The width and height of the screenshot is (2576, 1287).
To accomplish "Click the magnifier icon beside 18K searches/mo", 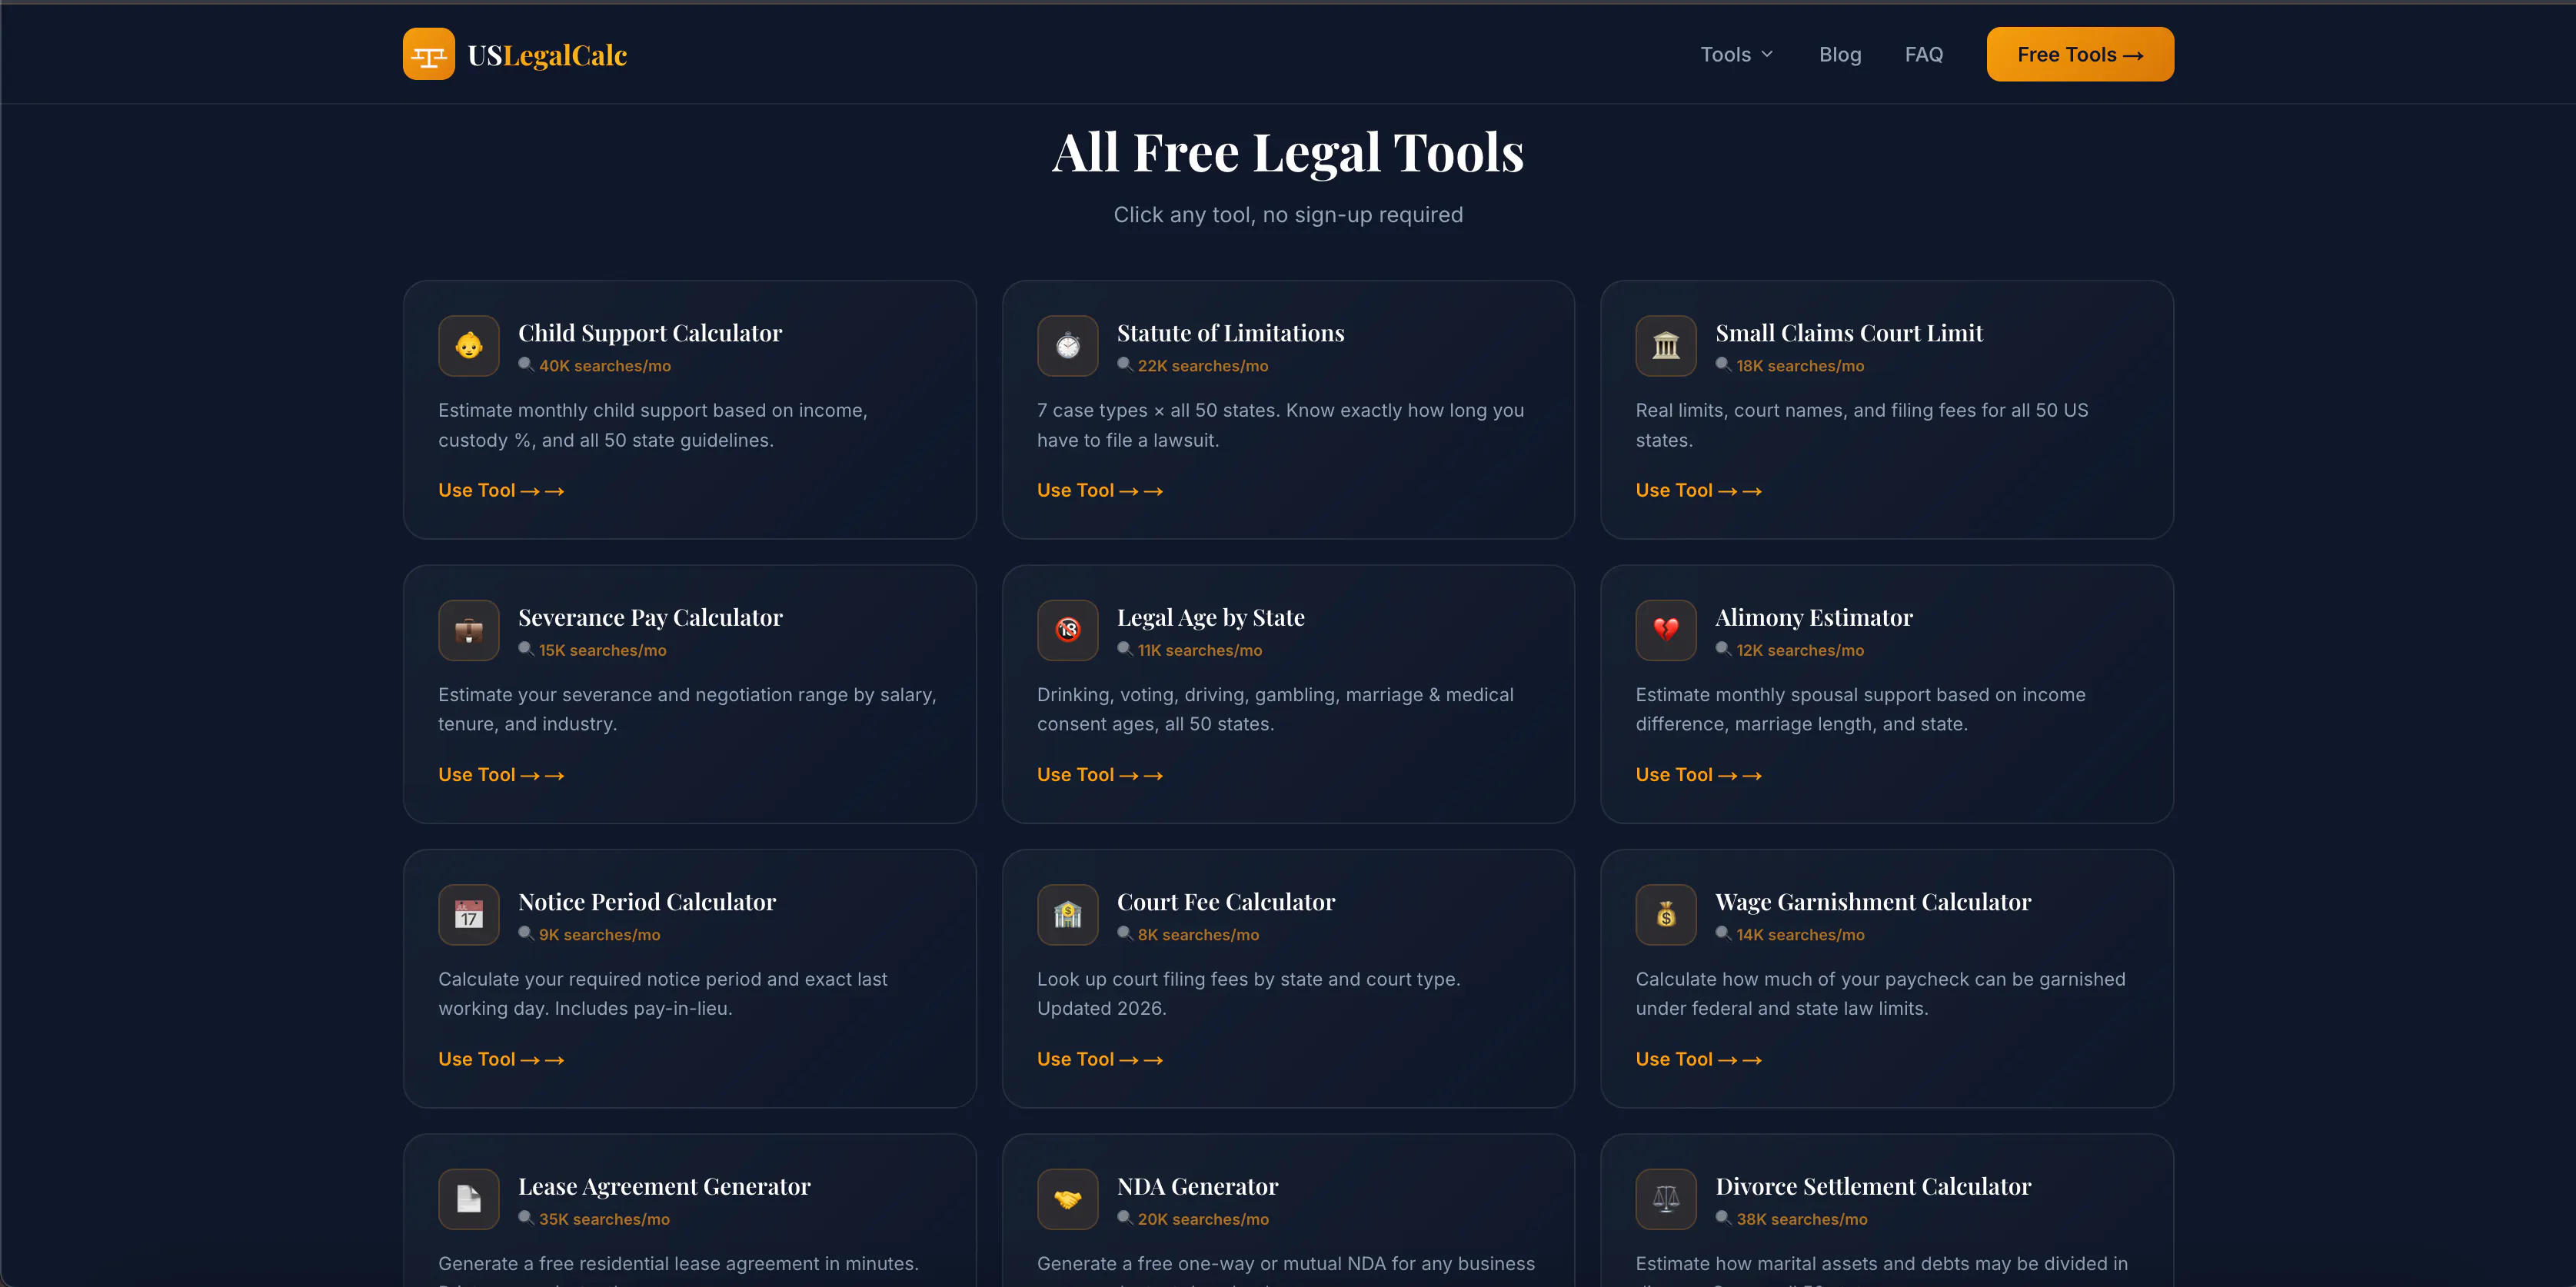I will pyautogui.click(x=1724, y=365).
